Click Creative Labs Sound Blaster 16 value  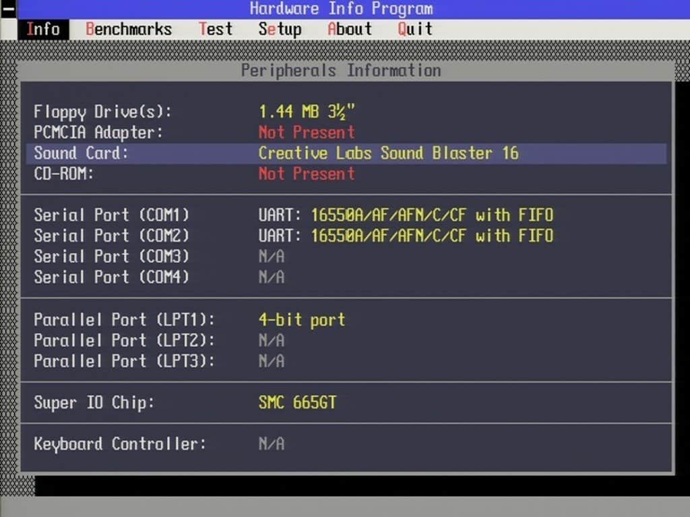(x=389, y=153)
